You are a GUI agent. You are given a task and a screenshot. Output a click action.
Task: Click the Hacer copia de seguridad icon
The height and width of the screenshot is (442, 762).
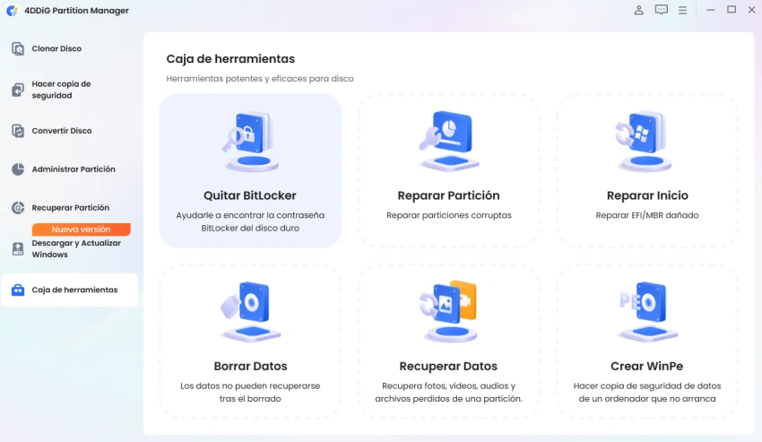[x=18, y=90]
